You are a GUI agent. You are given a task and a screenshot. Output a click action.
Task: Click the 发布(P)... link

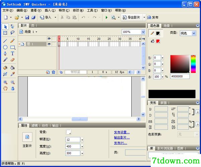click(121, 143)
